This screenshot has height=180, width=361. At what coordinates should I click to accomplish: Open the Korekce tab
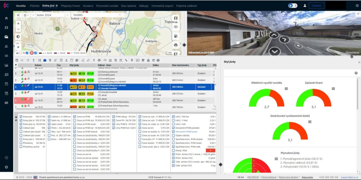click(88, 6)
